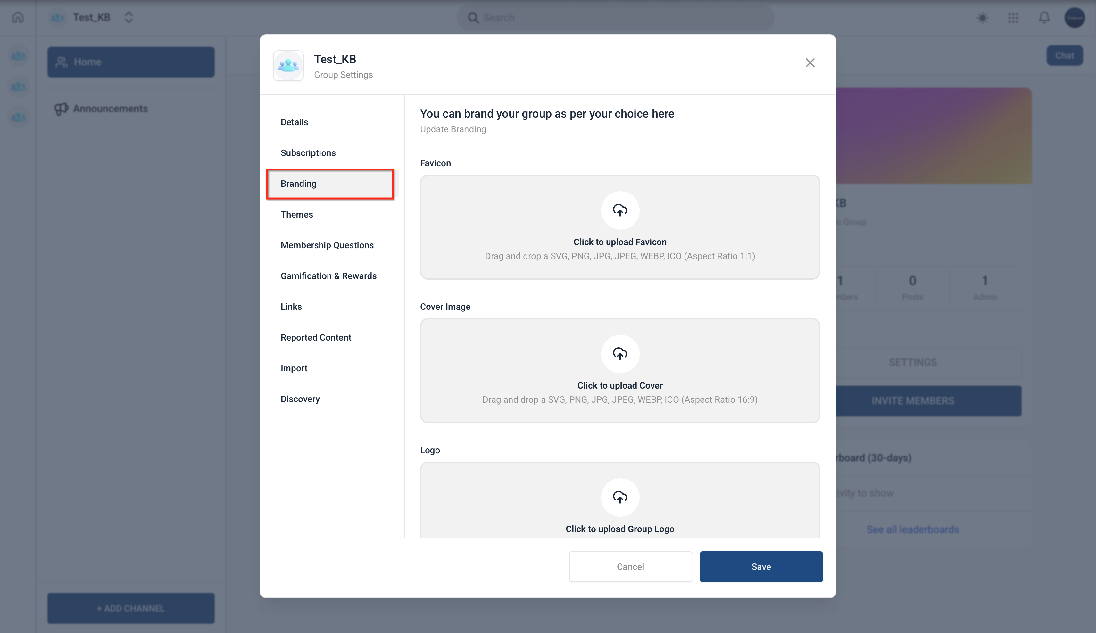Click the SETTINGS button behind dialog
This screenshot has height=633, width=1096.
tap(929, 362)
